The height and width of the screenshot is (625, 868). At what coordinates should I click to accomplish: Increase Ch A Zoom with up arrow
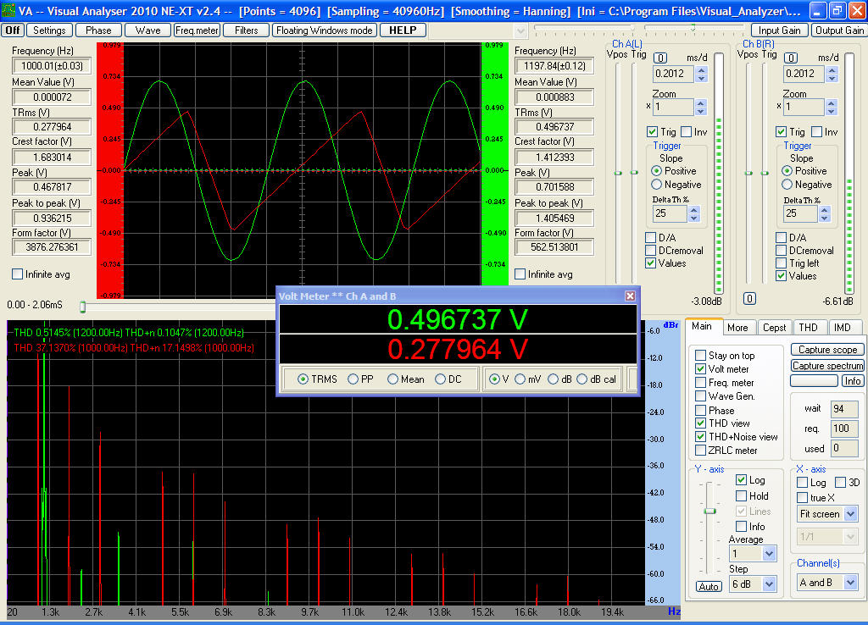click(701, 103)
